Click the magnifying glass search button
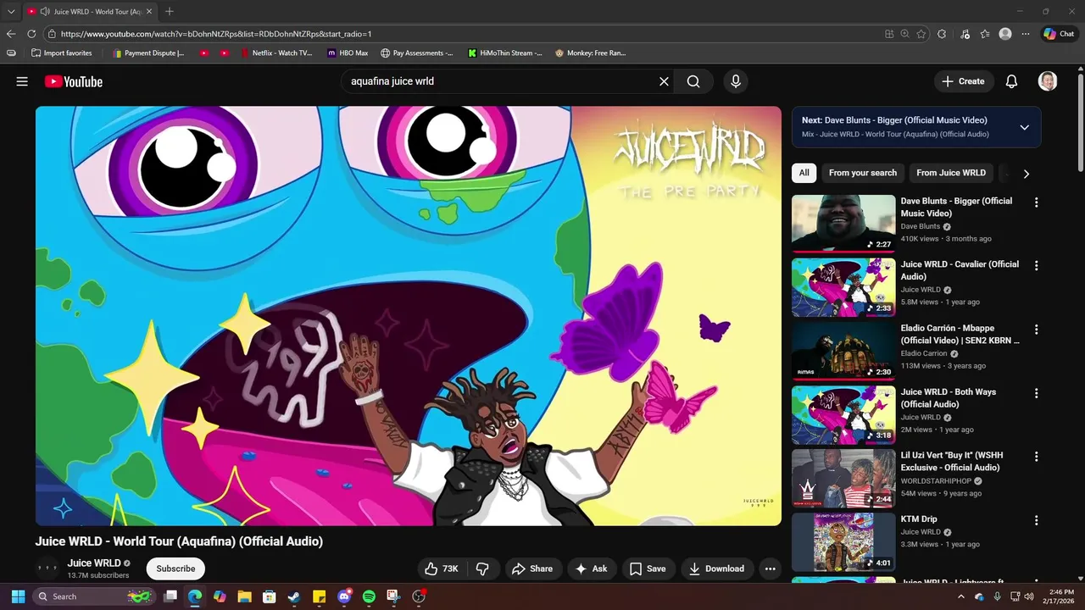Viewport: 1085px width, 610px height. [x=693, y=81]
